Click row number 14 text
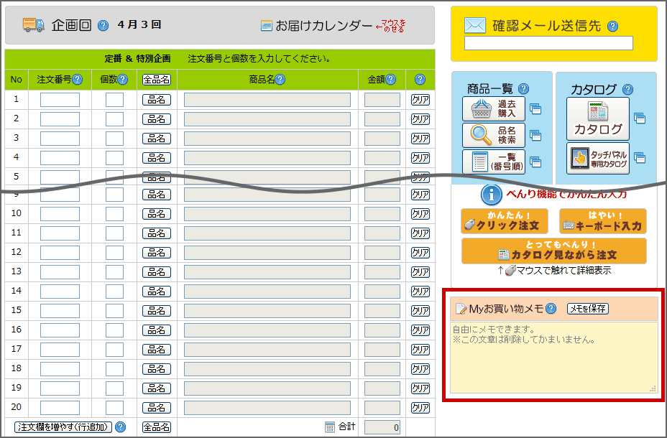Image resolution: width=667 pixels, height=438 pixels. coord(16,291)
